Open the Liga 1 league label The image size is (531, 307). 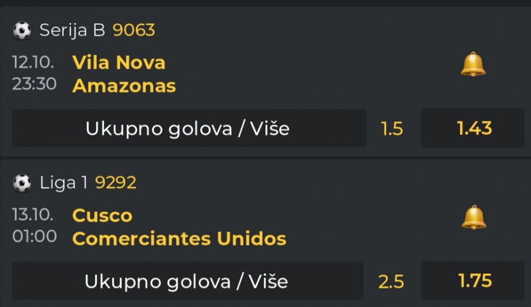click(x=64, y=183)
